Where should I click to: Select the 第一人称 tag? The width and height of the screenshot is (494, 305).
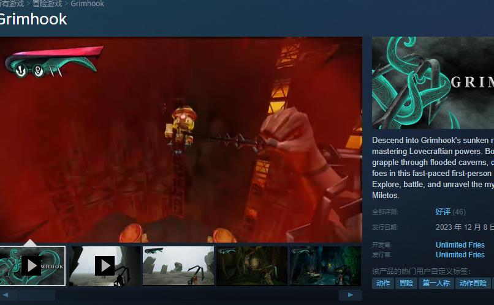[436, 283]
